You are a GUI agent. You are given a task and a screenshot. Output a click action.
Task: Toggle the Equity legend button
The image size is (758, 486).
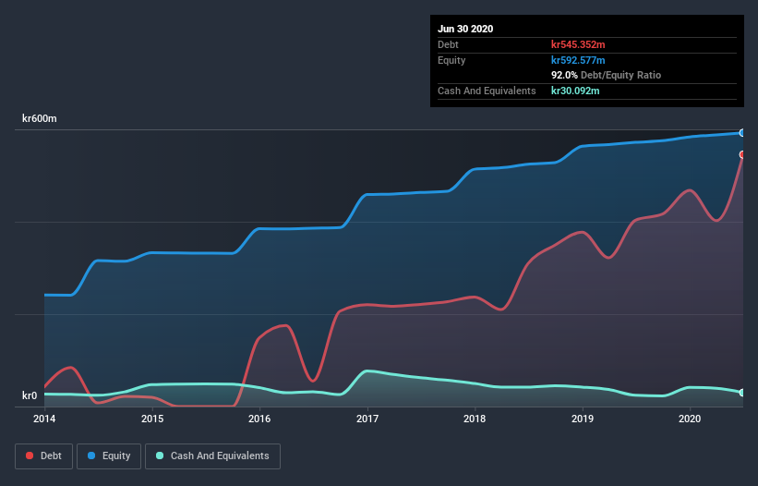coord(109,456)
